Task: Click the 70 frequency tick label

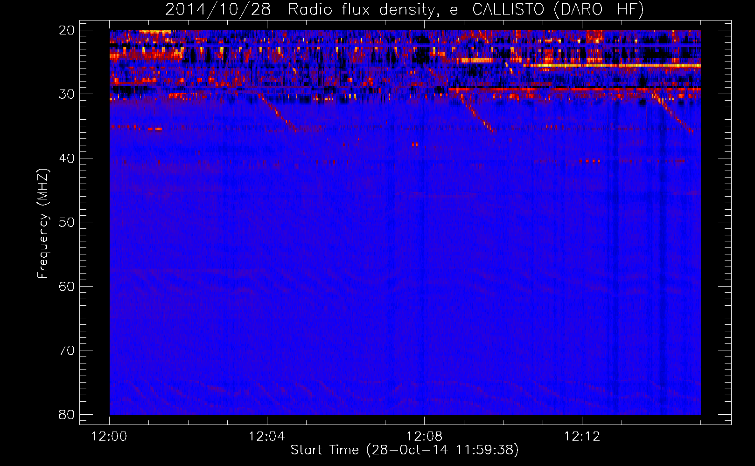Action: 67,350
